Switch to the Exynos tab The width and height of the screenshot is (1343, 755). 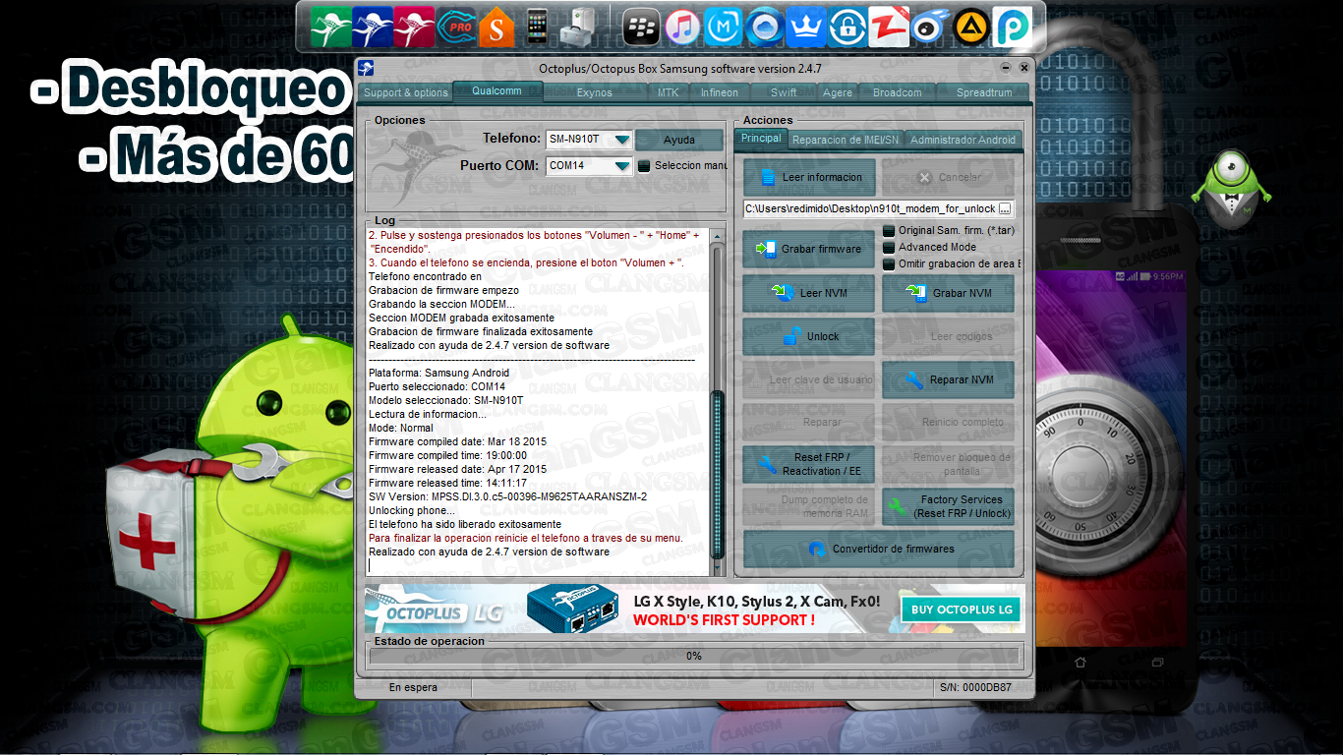point(595,92)
